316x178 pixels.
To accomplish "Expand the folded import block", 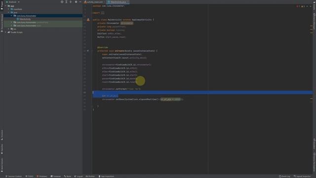I will (x=103, y=13).
